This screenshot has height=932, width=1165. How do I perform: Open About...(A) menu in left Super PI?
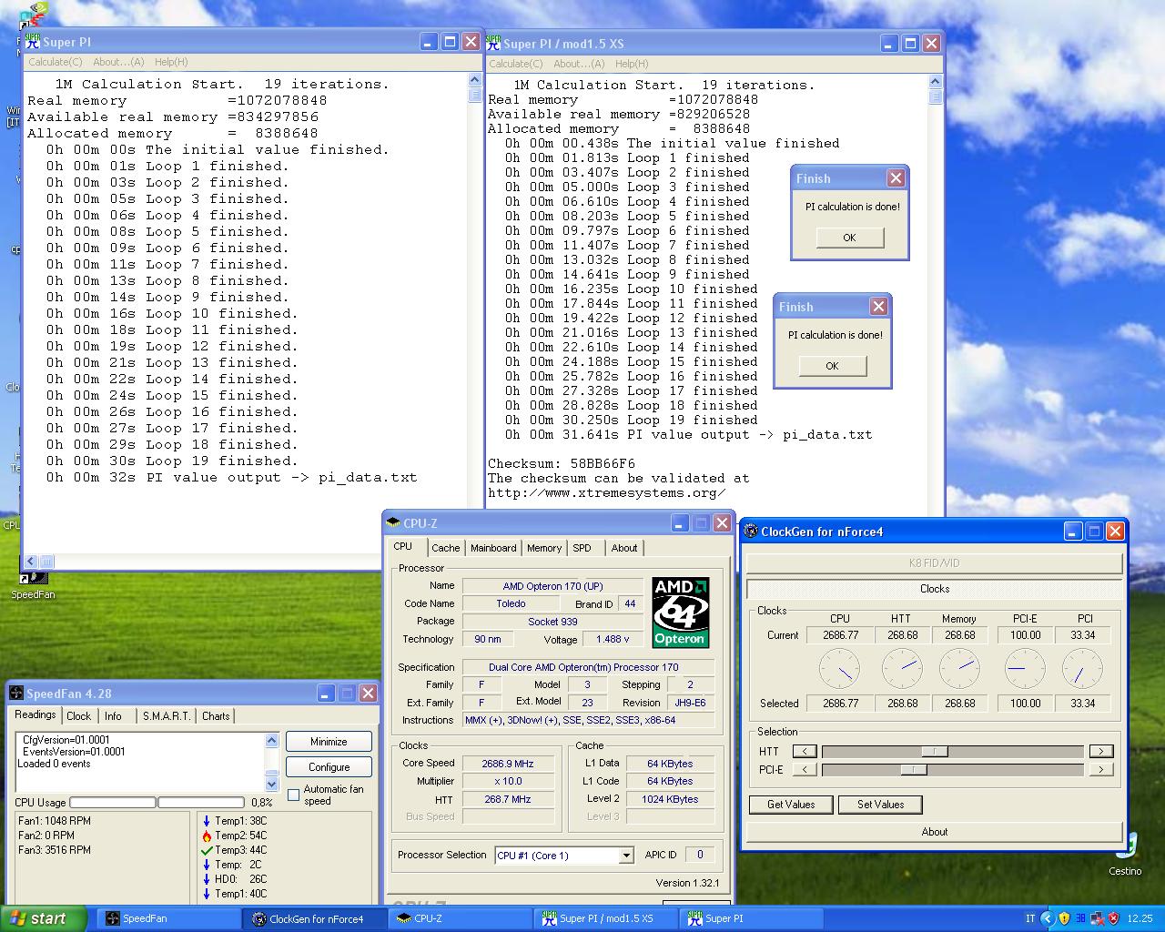[x=118, y=62]
